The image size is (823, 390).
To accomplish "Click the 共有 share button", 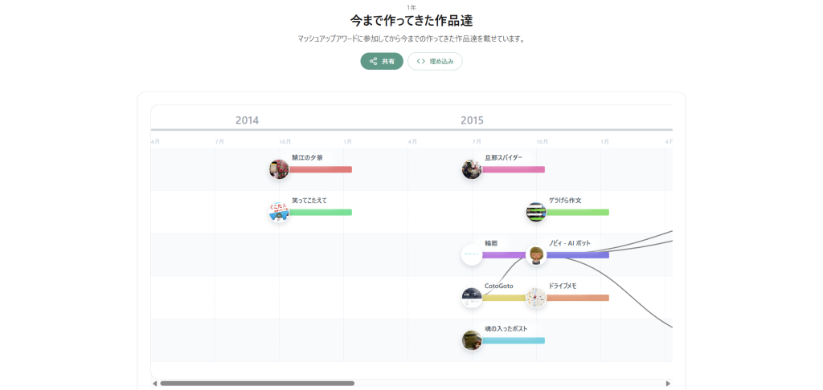I will 382,61.
